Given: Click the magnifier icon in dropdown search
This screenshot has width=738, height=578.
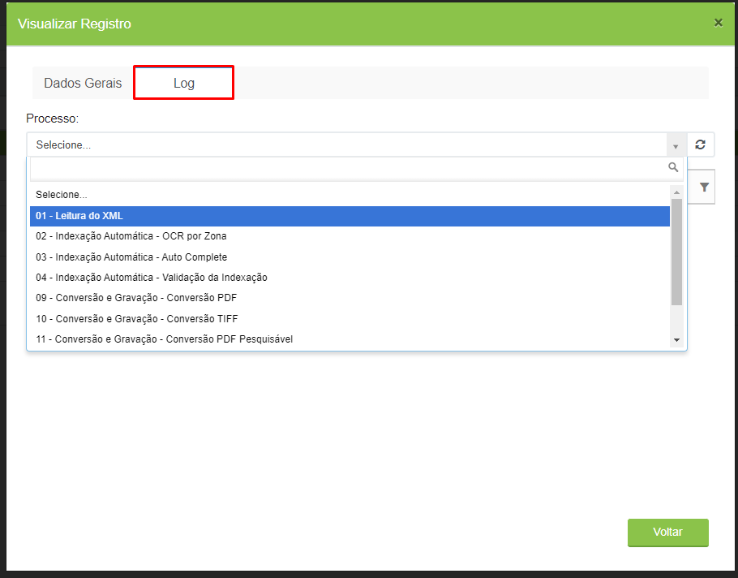Looking at the screenshot, I should click(x=673, y=167).
